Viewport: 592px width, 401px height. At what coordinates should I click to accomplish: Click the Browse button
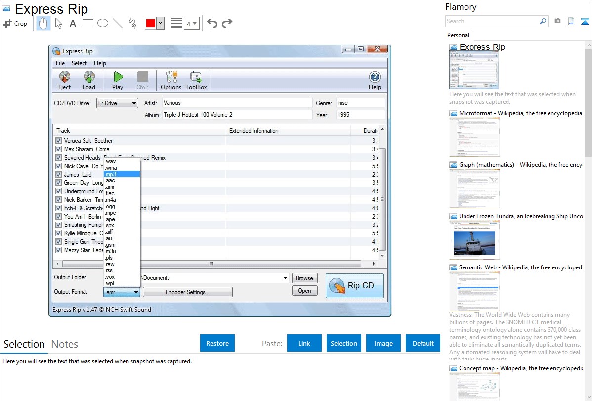305,278
